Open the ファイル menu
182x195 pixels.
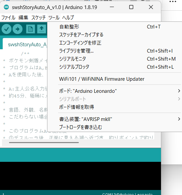8,17
